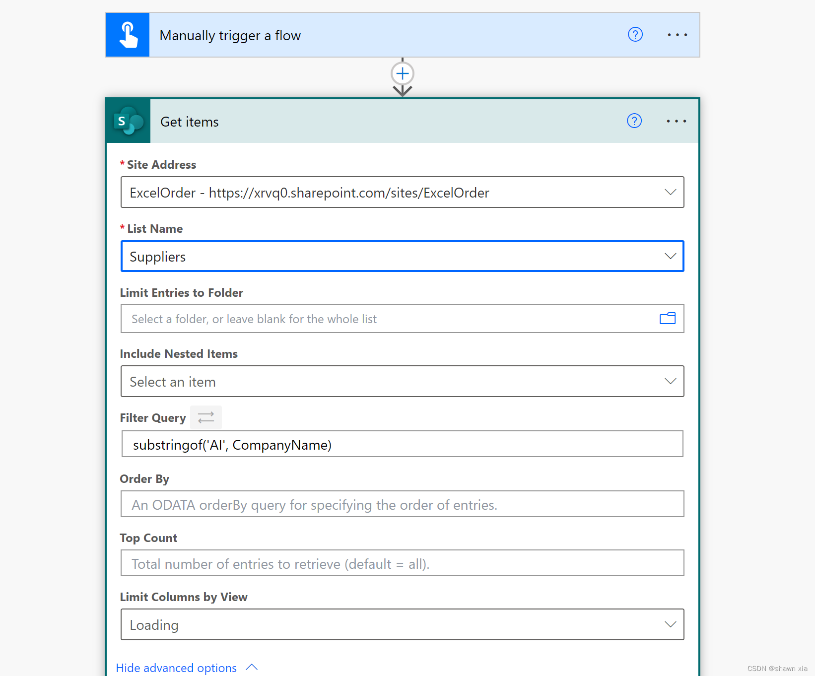Image resolution: width=815 pixels, height=676 pixels.
Task: Click the Hide advanced options link
Action: (x=176, y=668)
